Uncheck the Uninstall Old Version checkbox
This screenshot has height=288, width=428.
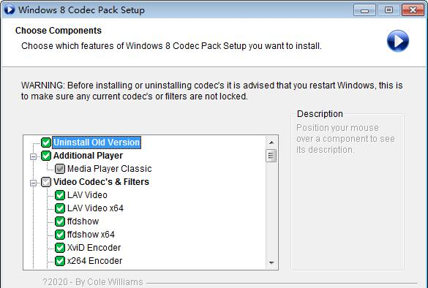click(46, 143)
